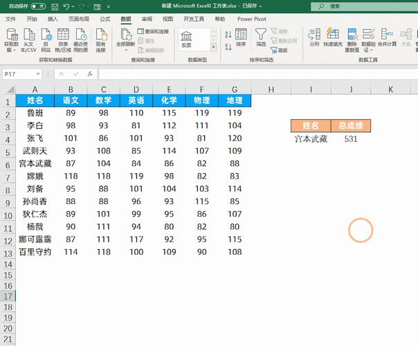Click 张飞 geography score 120

(x=235, y=138)
